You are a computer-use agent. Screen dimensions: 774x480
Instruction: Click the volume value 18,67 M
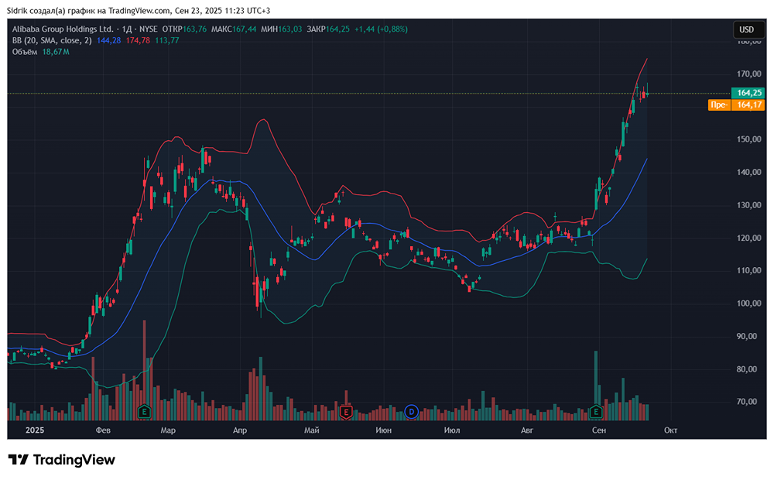(56, 52)
